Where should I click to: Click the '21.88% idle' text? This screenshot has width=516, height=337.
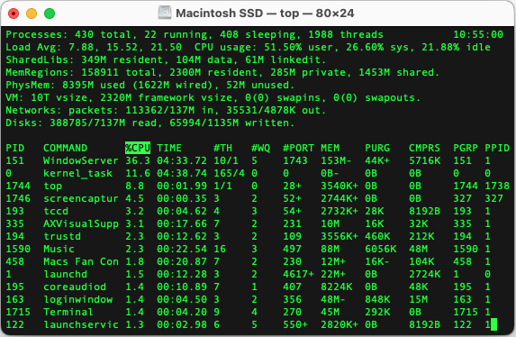[456, 47]
